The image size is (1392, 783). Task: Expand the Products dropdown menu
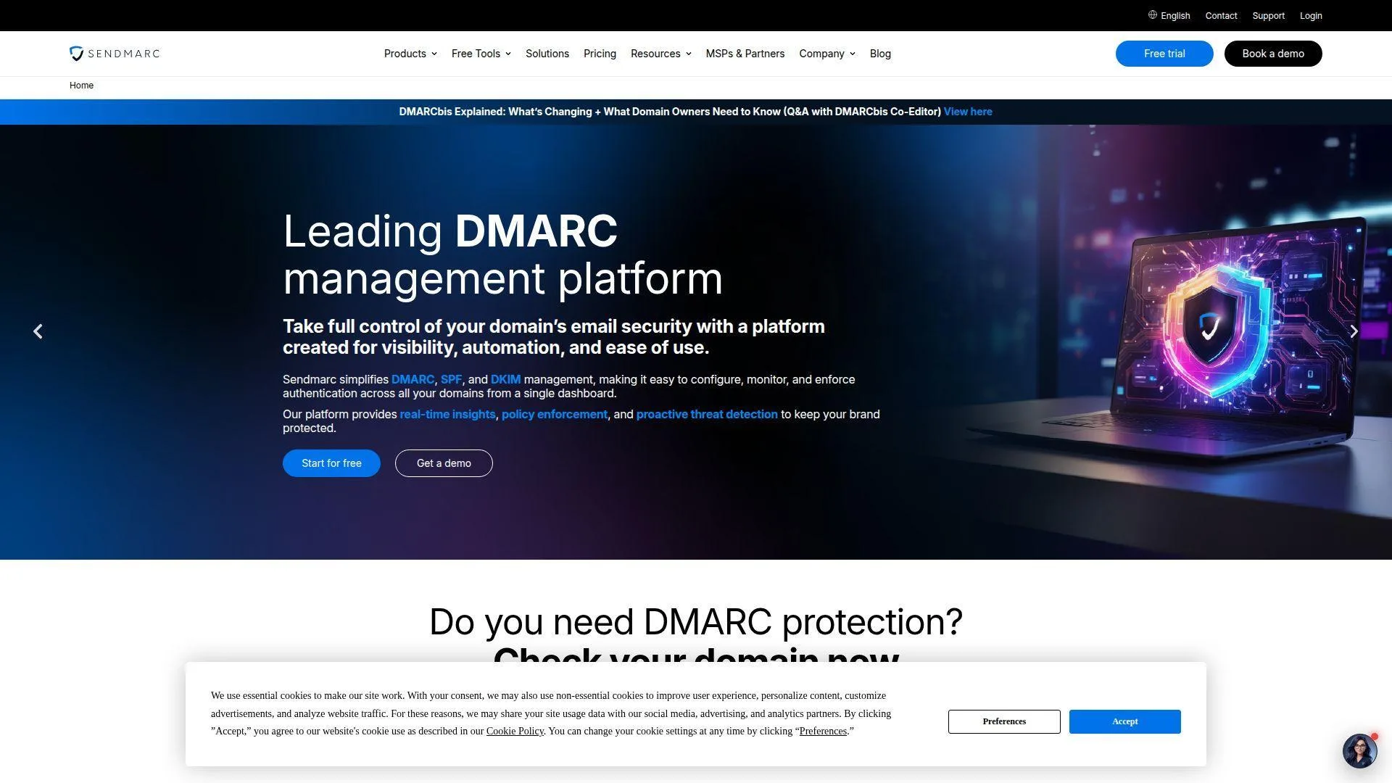[410, 54]
